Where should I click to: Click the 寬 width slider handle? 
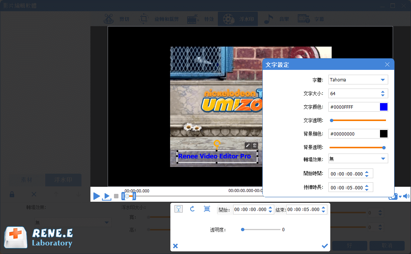click(x=149, y=217)
